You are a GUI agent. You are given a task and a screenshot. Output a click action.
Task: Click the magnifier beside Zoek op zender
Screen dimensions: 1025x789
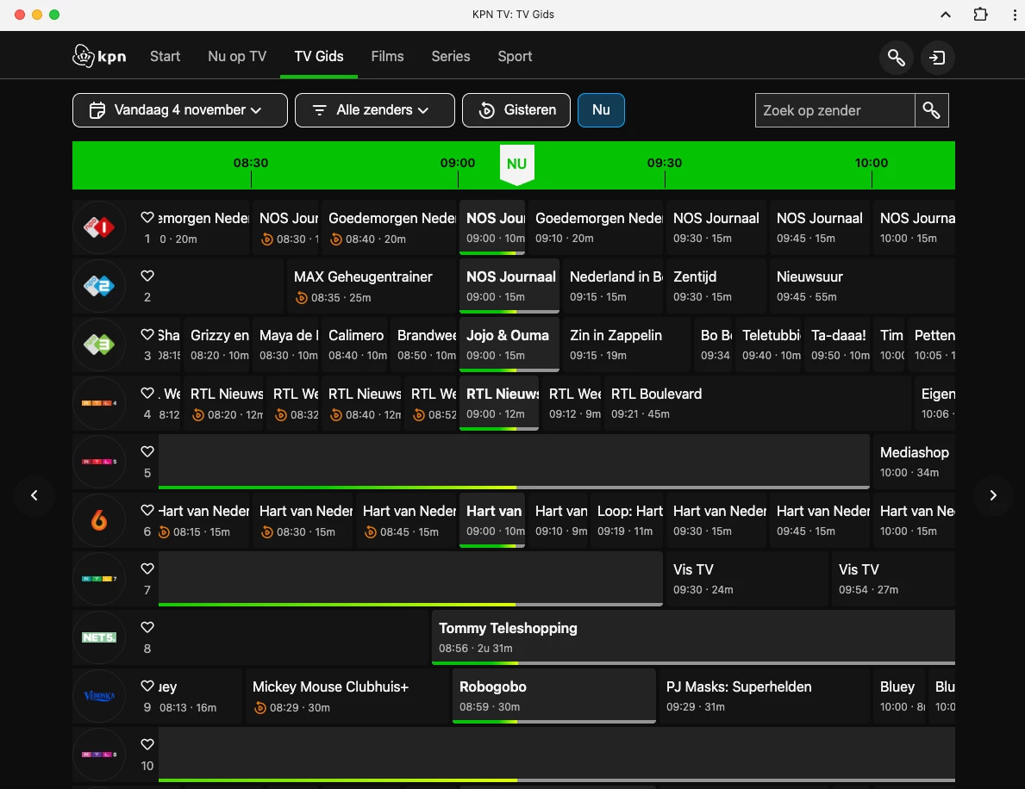pos(931,110)
